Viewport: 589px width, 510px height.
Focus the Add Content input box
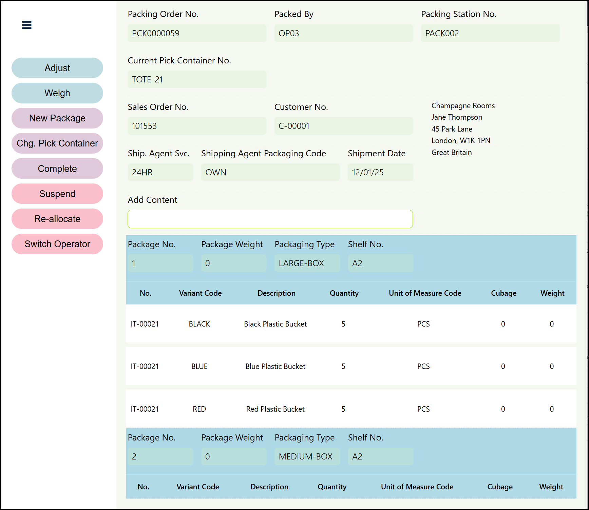pyautogui.click(x=270, y=219)
